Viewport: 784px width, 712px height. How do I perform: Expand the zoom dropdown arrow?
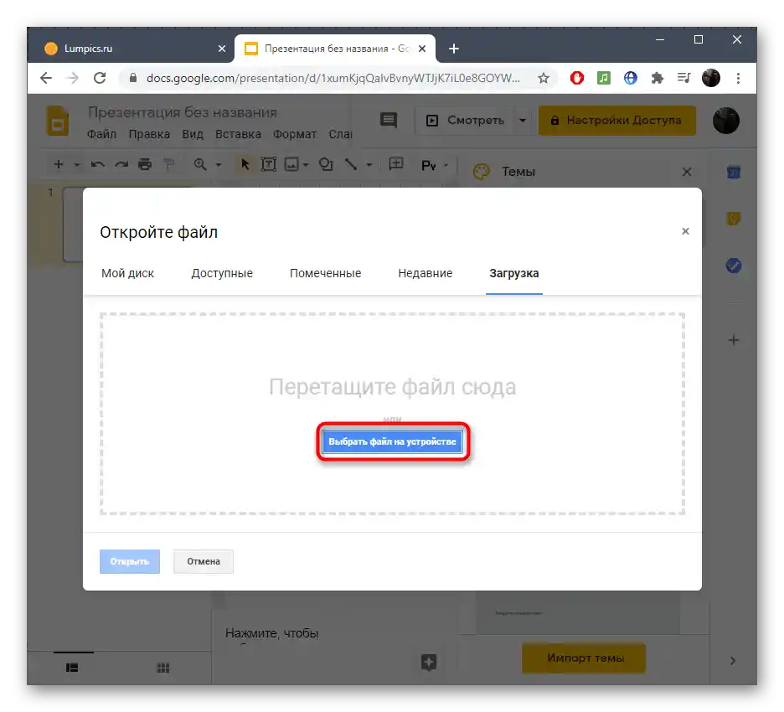[x=219, y=164]
